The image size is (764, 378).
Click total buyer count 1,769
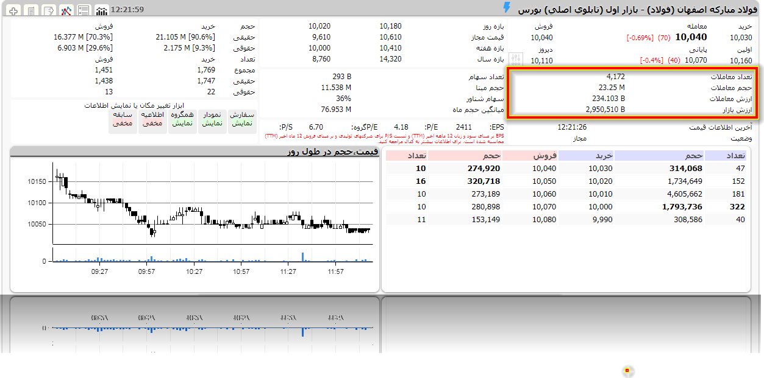coord(207,70)
